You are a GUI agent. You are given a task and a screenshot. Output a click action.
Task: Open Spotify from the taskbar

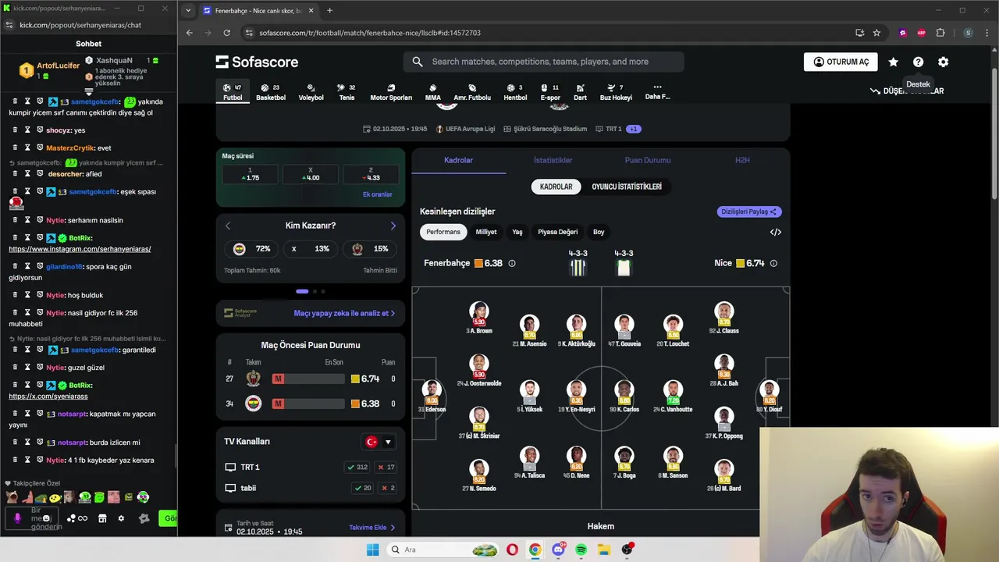pos(581,550)
